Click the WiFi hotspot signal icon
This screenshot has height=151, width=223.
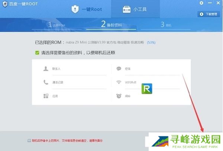pyautogui.click(x=119, y=82)
